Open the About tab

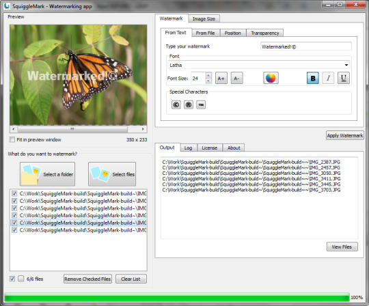pyautogui.click(x=234, y=148)
